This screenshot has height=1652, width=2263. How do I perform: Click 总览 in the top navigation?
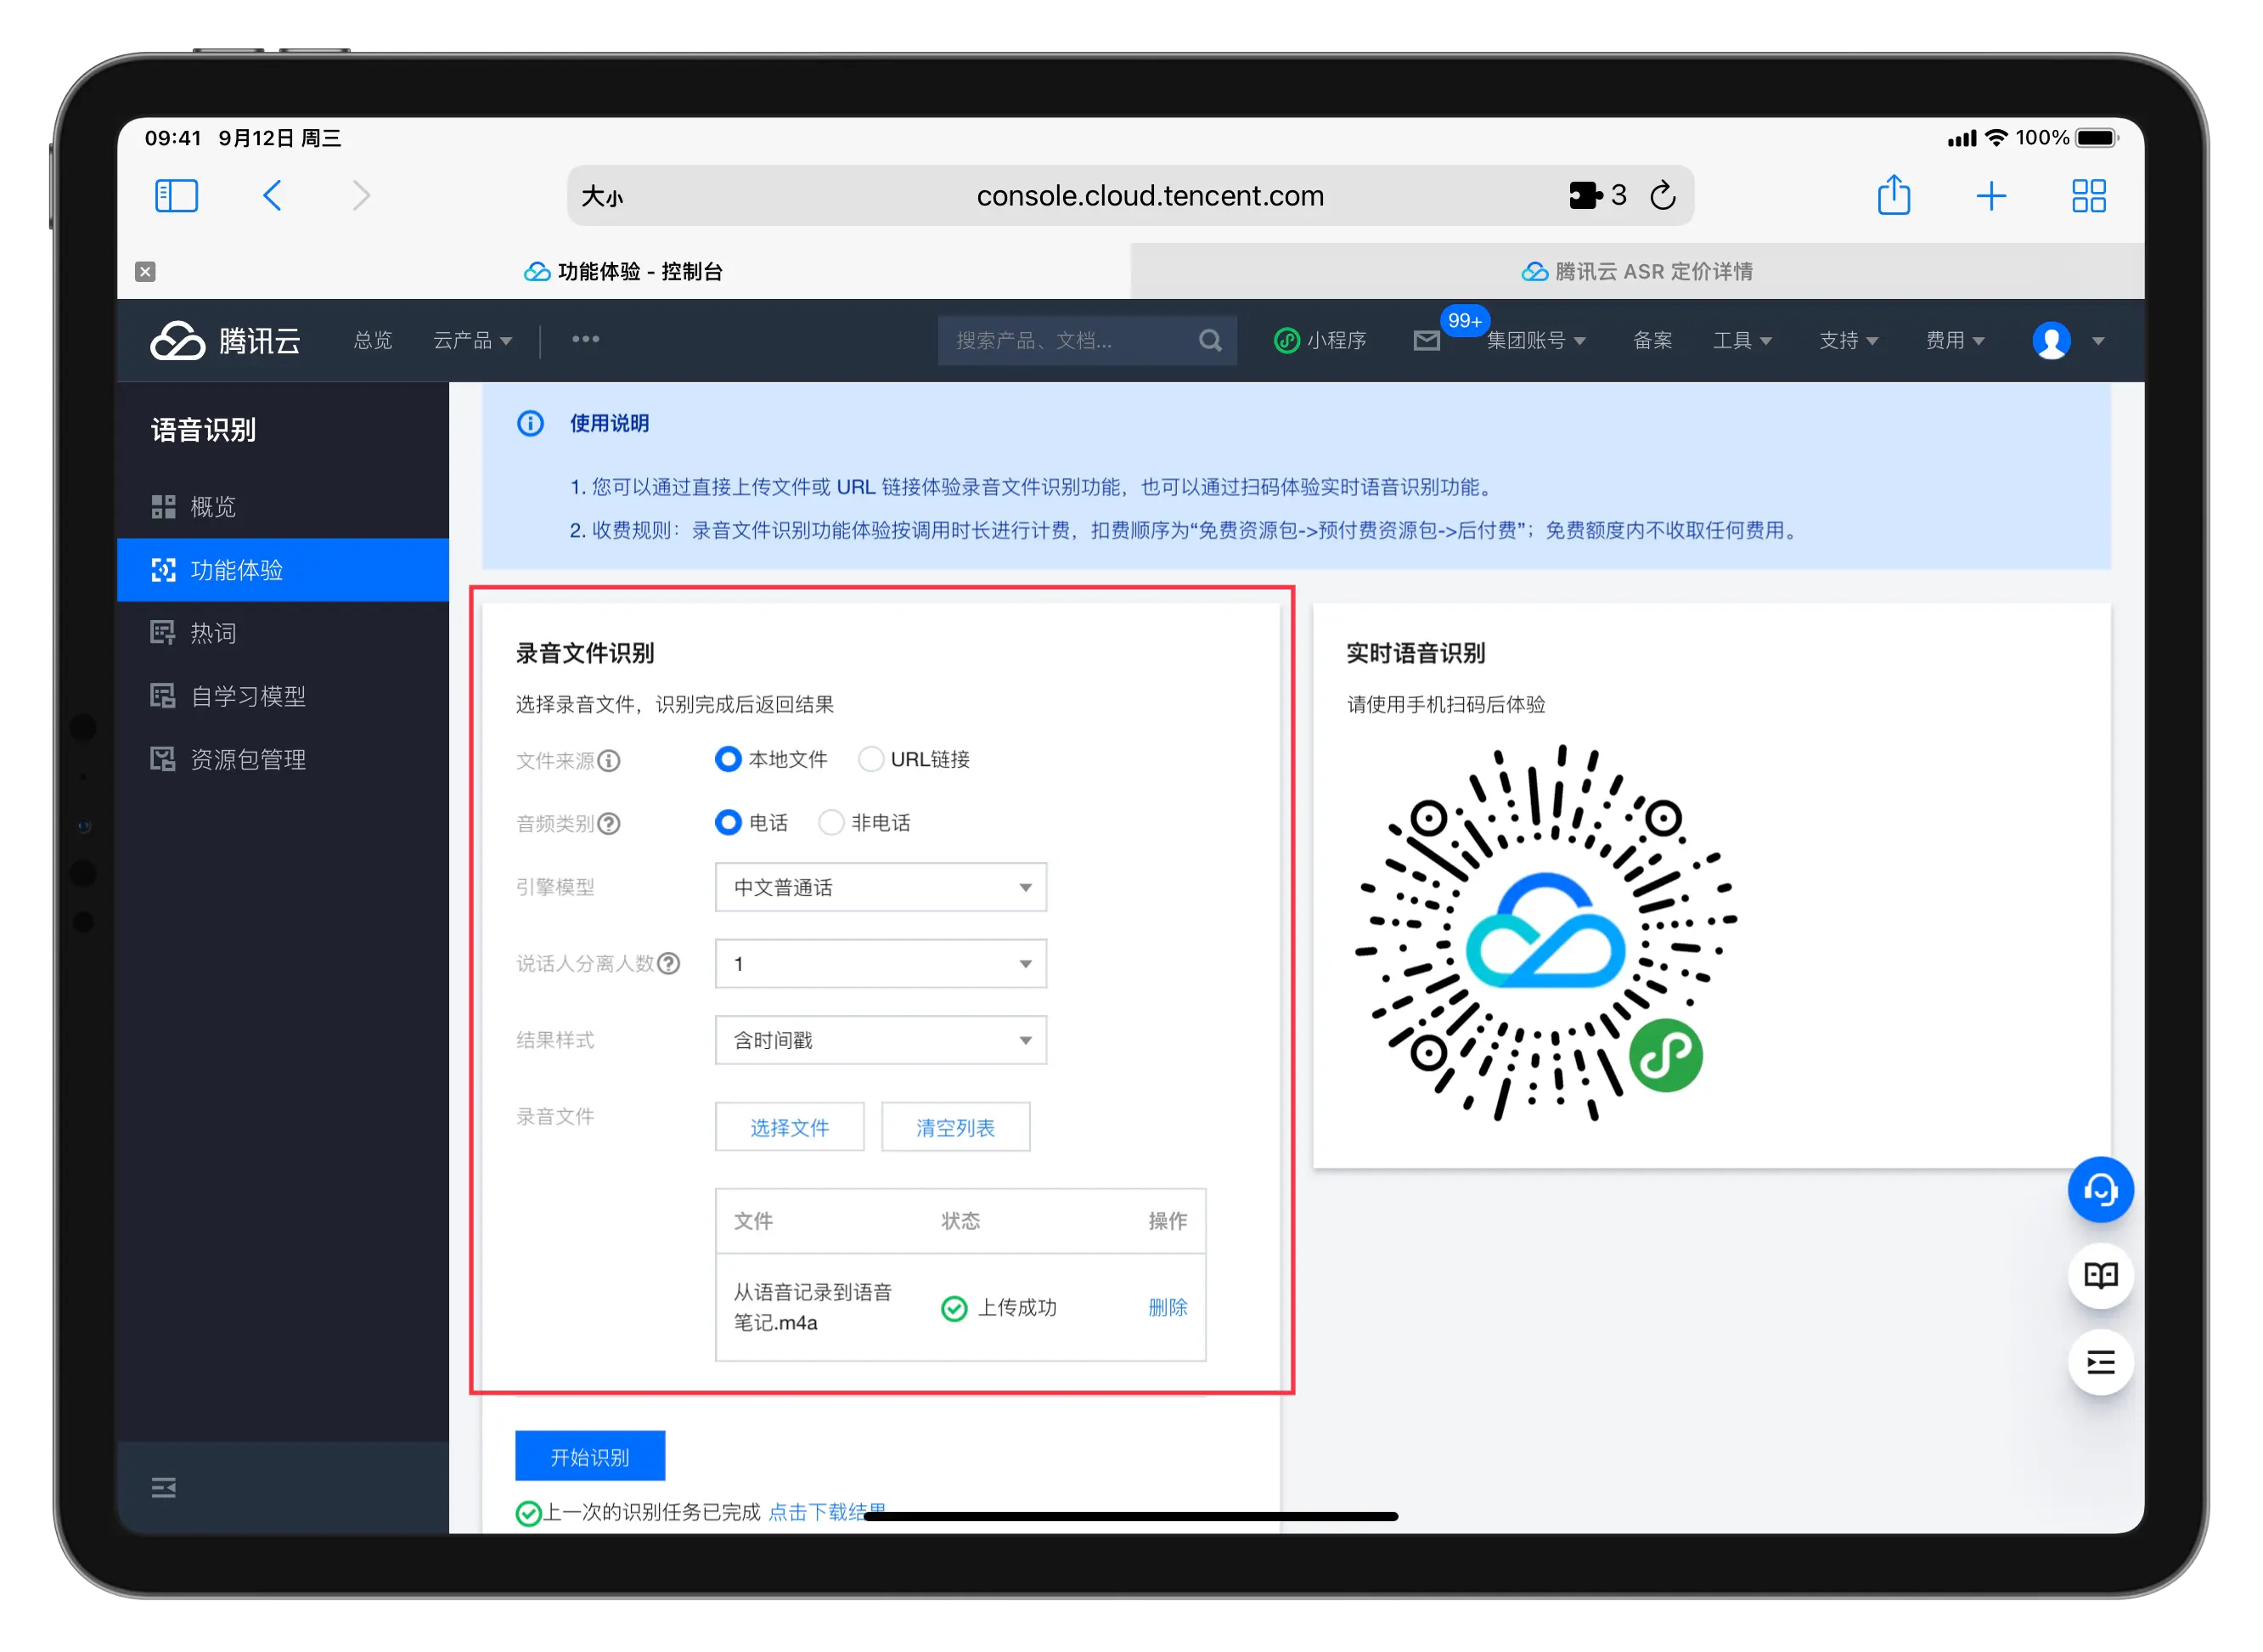coord(373,341)
